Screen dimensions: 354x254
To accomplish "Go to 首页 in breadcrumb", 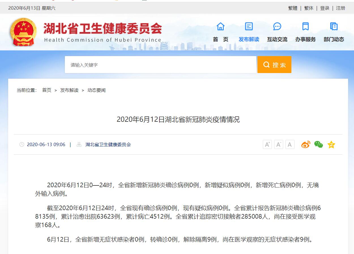I will pos(47,90).
